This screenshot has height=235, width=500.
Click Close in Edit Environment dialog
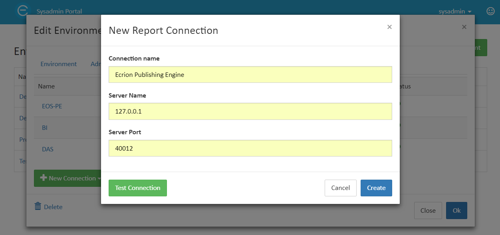pos(428,211)
